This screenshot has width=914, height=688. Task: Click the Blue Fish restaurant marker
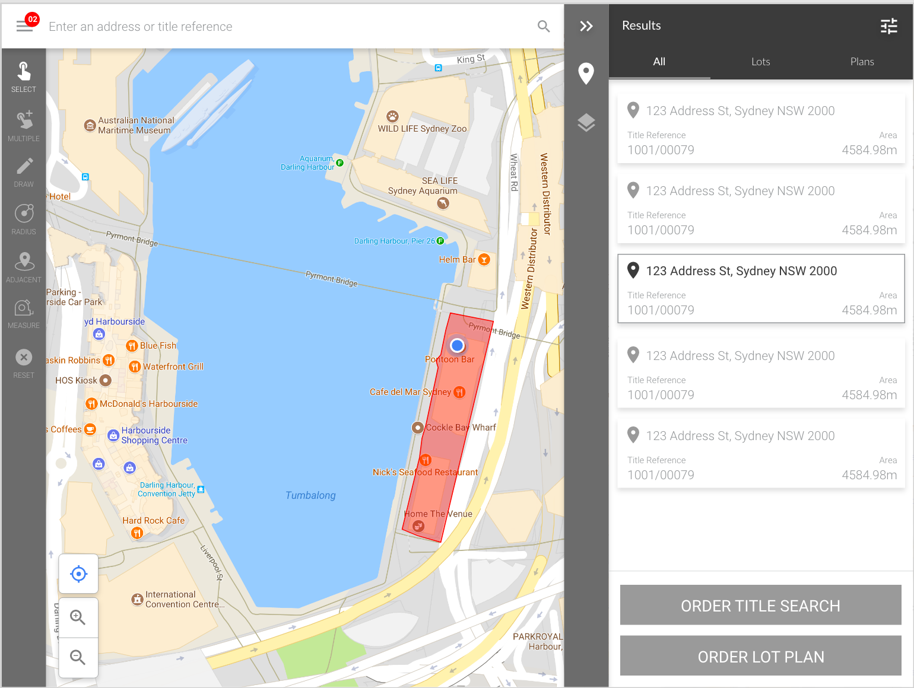tap(132, 346)
